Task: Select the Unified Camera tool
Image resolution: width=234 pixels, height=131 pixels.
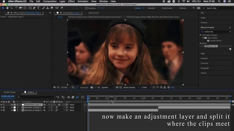Action: pyautogui.click(x=21, y=8)
